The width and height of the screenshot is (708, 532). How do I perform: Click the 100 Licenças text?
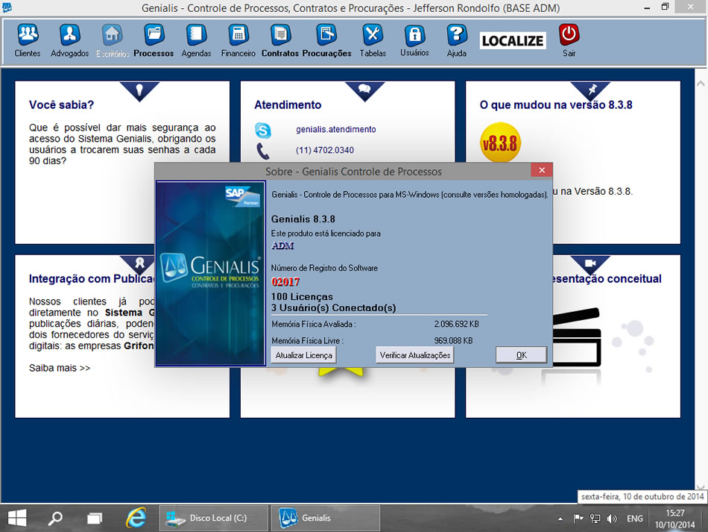point(302,296)
